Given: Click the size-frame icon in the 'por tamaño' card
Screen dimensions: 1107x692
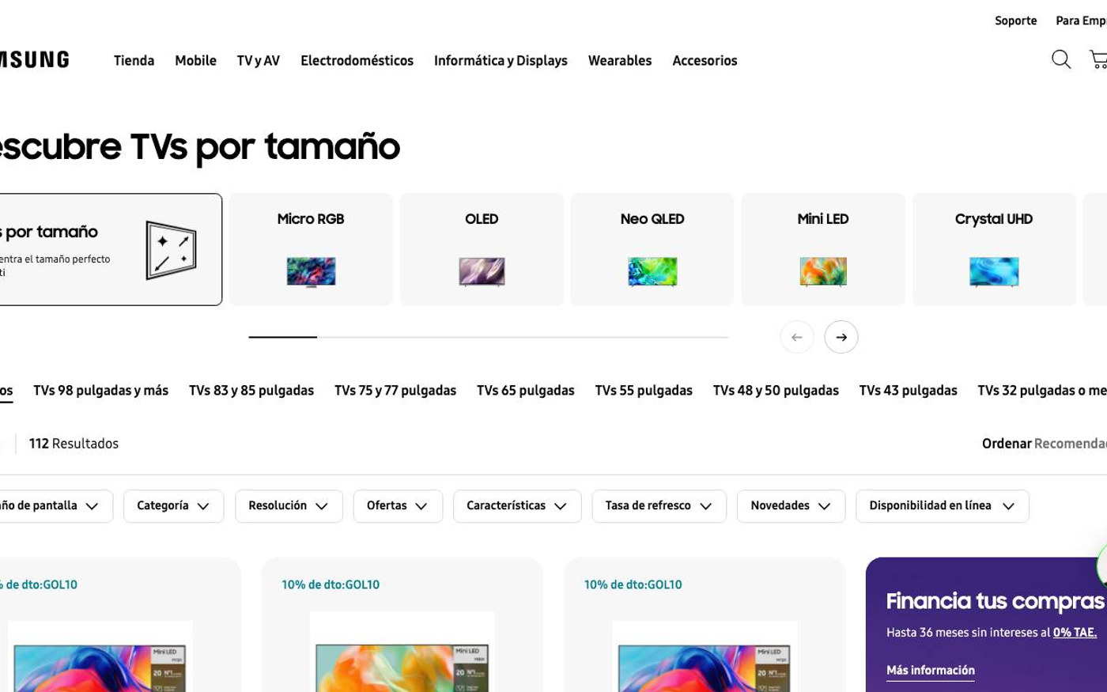Looking at the screenshot, I should 171,250.
